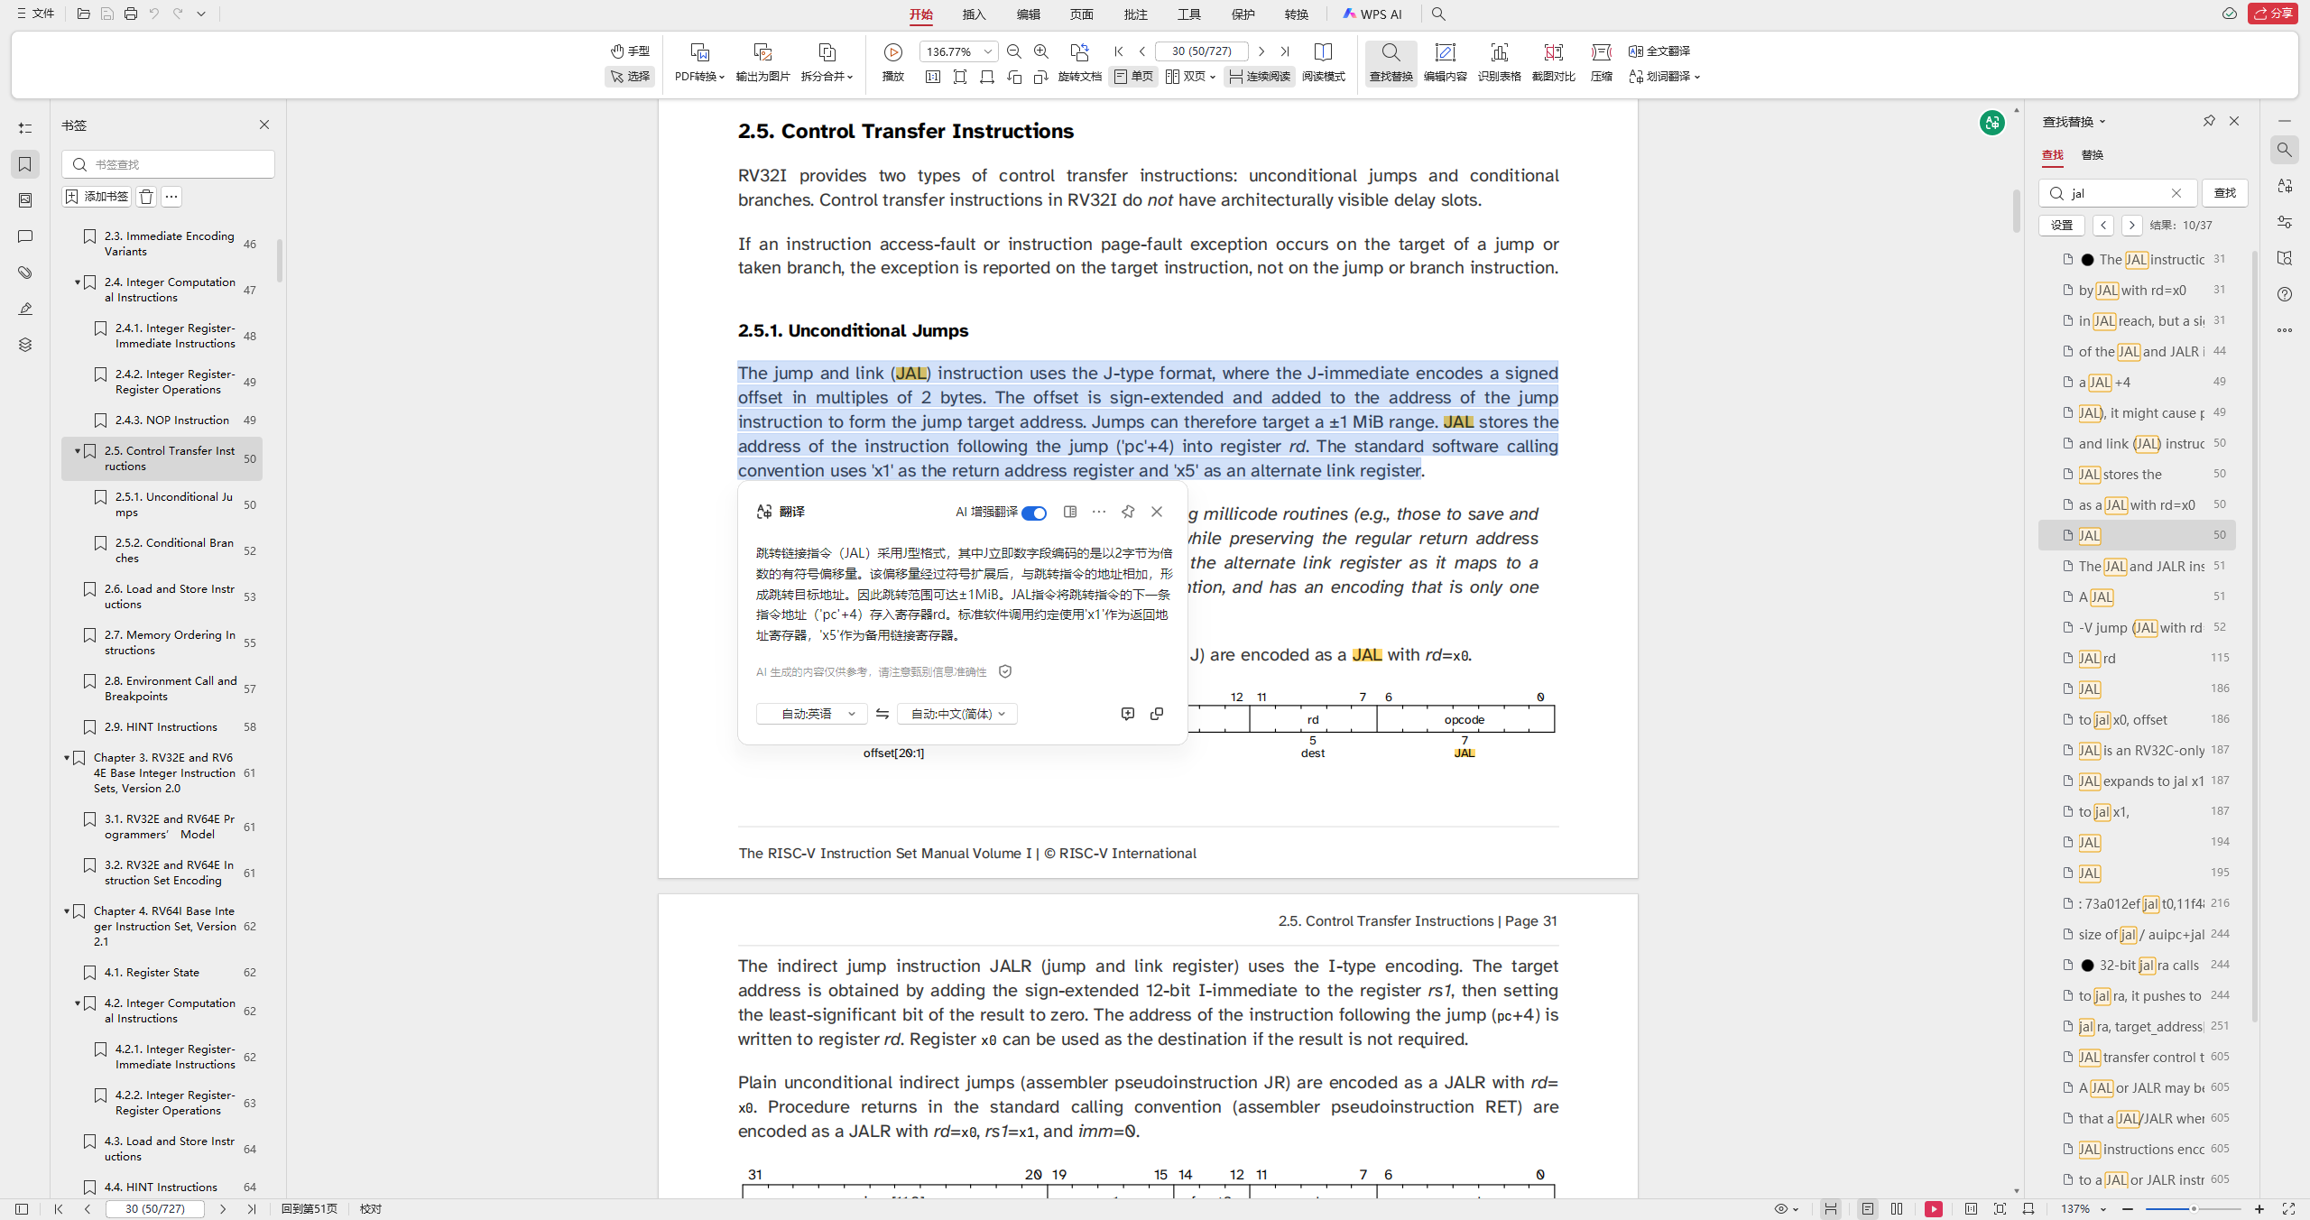Click the Find search button

(x=2224, y=193)
